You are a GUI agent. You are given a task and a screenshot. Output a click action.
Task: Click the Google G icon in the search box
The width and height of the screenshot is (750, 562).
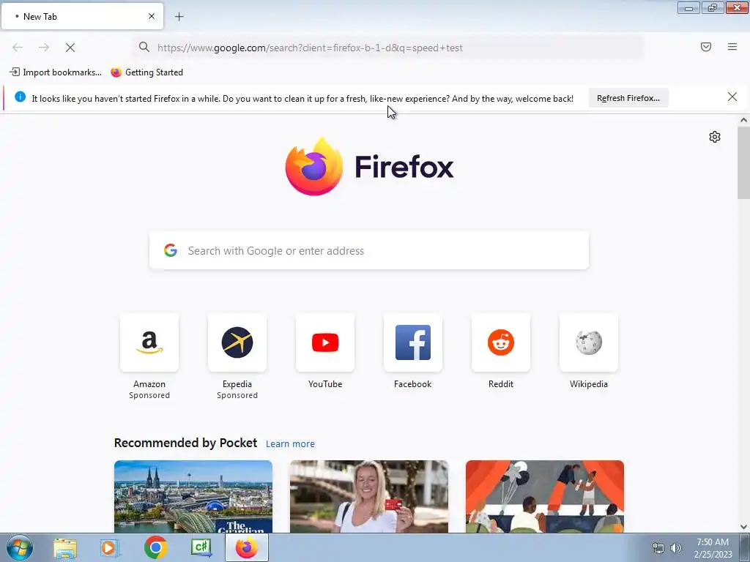tap(170, 250)
